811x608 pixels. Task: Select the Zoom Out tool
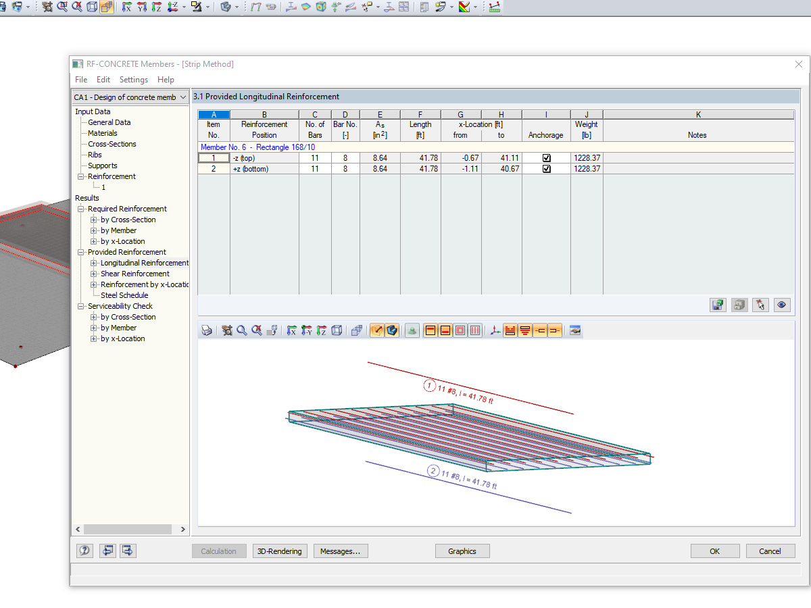[x=257, y=330]
